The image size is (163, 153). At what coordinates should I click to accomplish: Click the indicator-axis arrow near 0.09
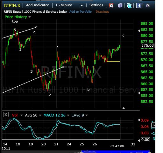pyautogui.click(x=139, y=120)
